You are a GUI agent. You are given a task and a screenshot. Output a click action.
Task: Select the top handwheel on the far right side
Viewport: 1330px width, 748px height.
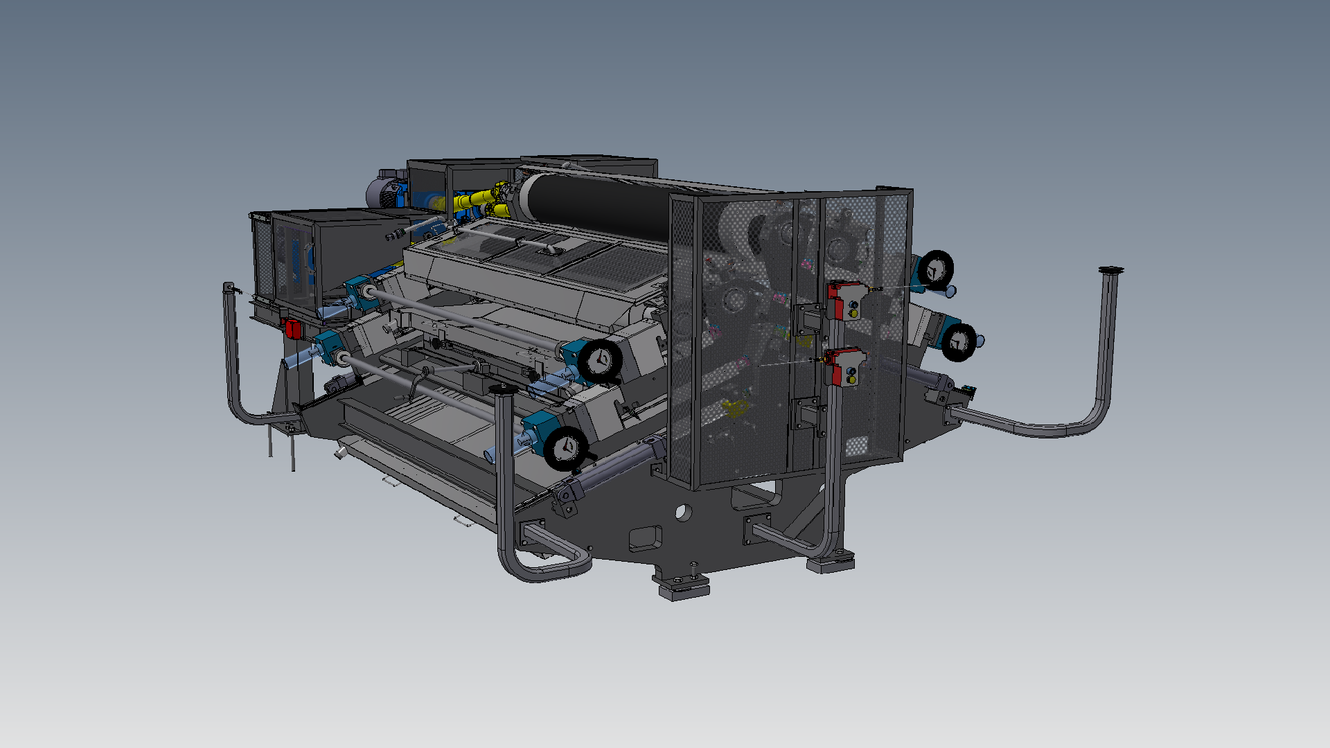tap(937, 269)
